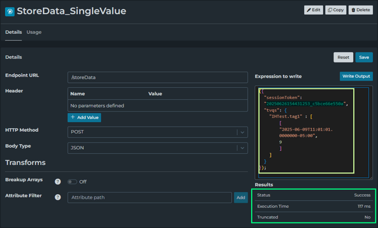Click the "IHTest.tag1" line in editor
378x228 pixels.
tap(291, 117)
